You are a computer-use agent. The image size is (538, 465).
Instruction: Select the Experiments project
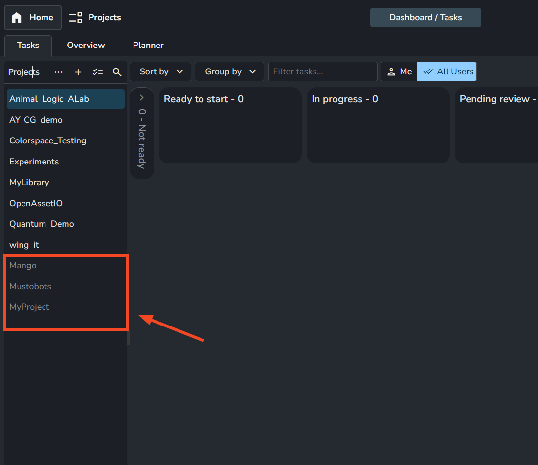pyautogui.click(x=66, y=162)
